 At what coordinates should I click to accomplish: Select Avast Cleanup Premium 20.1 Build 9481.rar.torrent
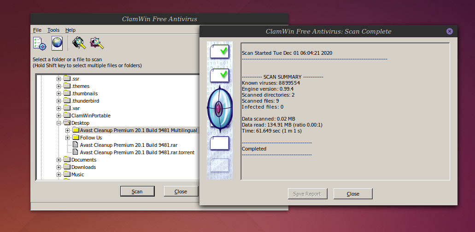[137, 152]
